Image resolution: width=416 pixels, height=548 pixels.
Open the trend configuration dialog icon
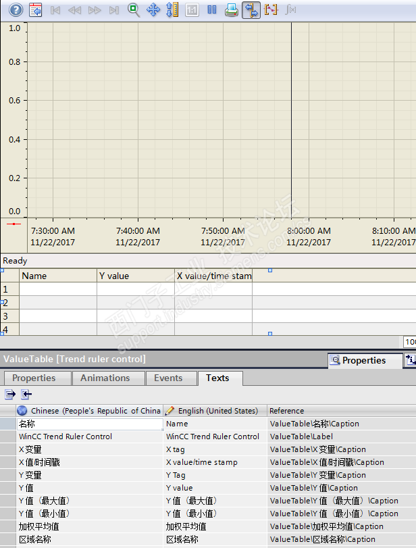pyautogui.click(x=35, y=9)
